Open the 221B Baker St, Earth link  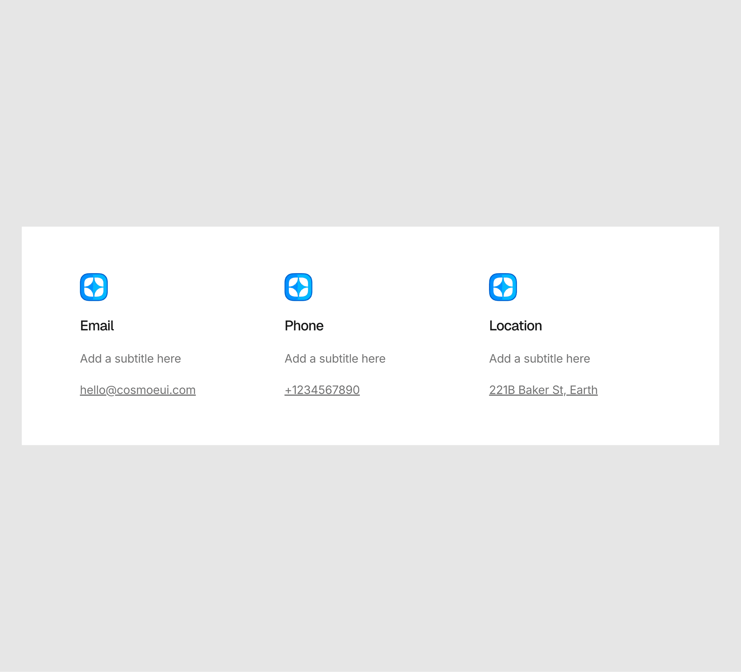click(x=543, y=390)
